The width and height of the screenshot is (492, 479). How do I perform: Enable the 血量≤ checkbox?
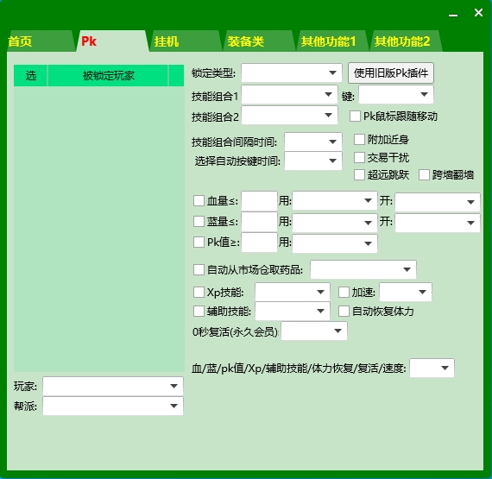coord(199,201)
